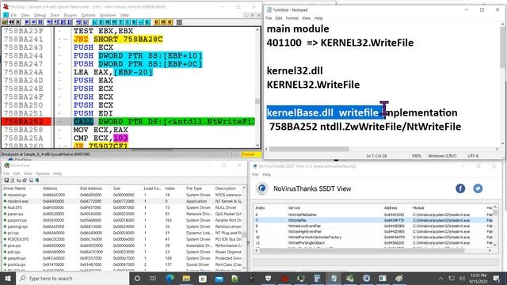This screenshot has height=285, width=507.
Task: Sort SSDT View by Module column
Action: pos(418,207)
